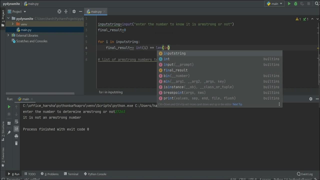The width and height of the screenshot is (320, 180).
Task: Toggle Pin Tab icon in Run panel
Action: point(9,132)
